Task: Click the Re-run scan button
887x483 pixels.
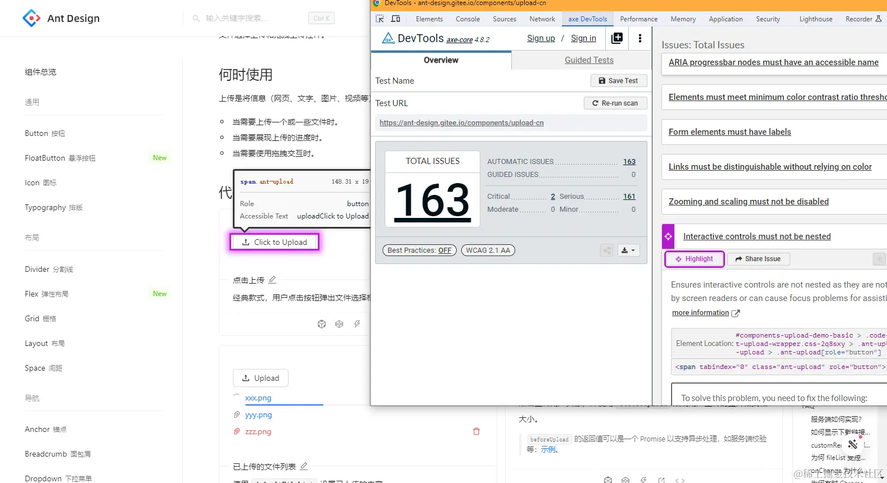Action: [x=615, y=103]
